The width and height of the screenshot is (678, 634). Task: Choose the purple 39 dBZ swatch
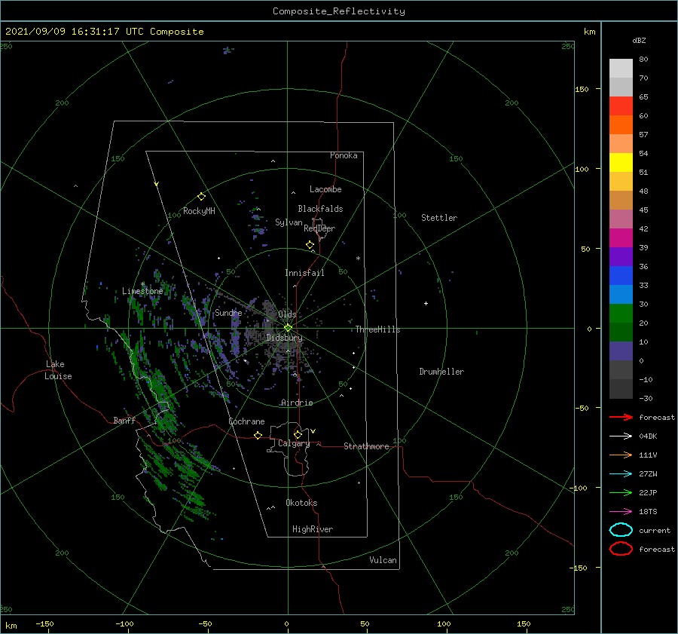click(621, 256)
